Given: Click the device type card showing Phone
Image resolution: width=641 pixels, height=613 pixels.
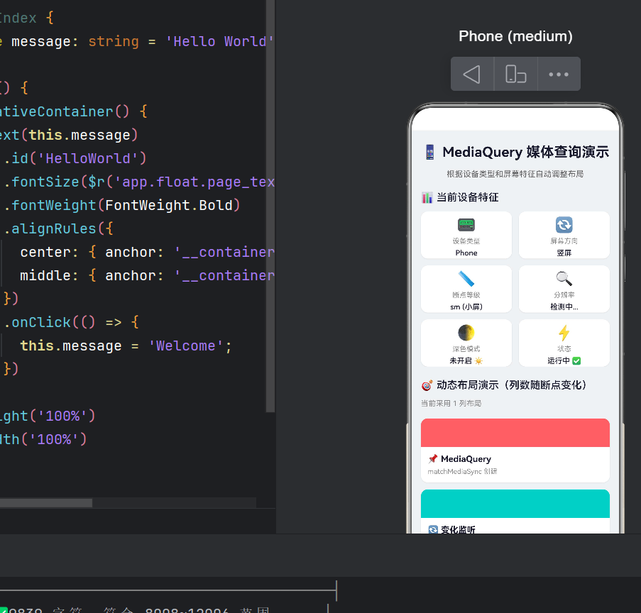Looking at the screenshot, I should [466, 235].
